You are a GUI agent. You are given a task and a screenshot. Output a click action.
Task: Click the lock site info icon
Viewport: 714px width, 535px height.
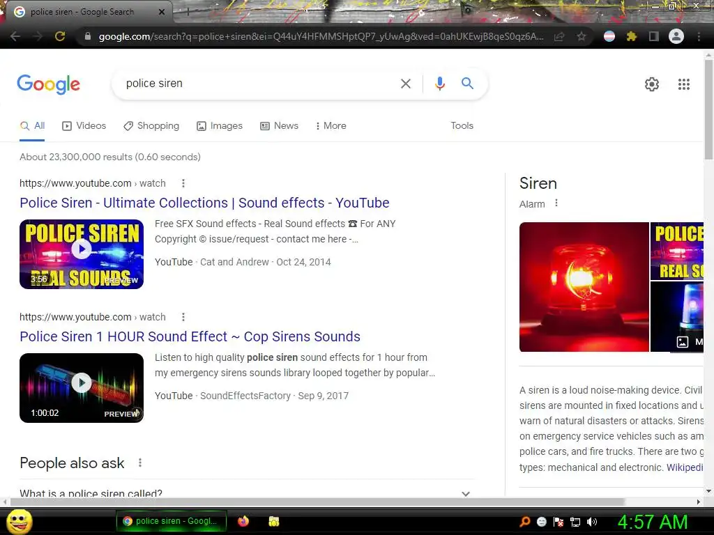[x=87, y=36]
